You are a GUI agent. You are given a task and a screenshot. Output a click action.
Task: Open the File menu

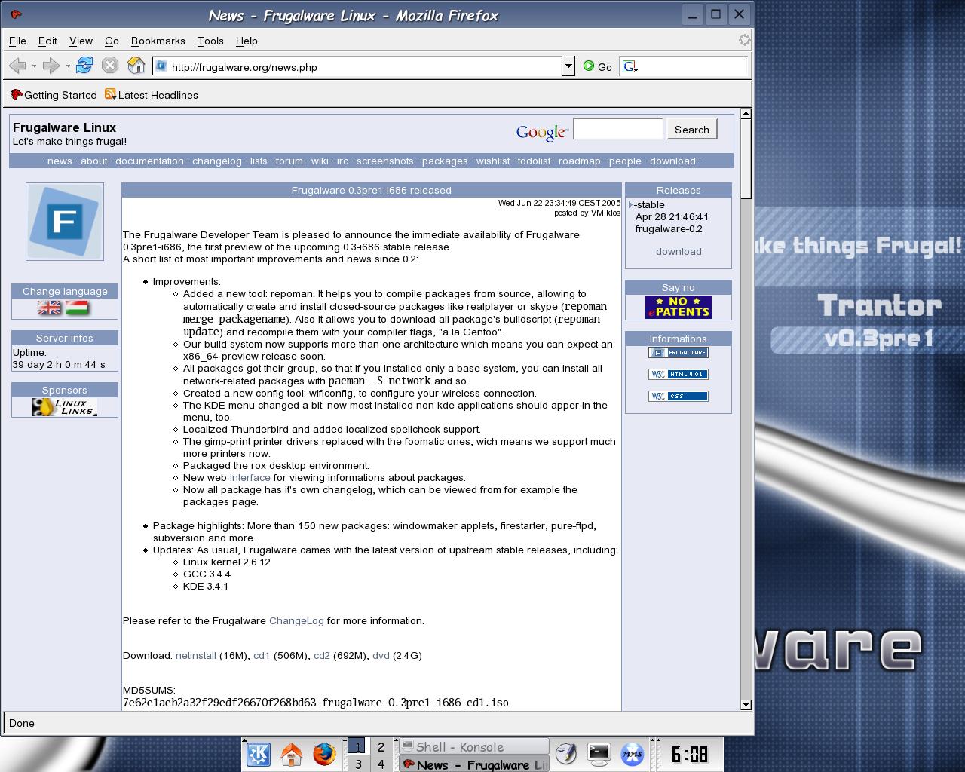click(17, 41)
